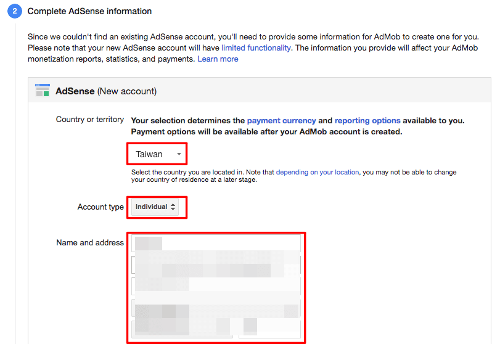
Task: Open the Taiwan country dropdown
Action: [157, 154]
